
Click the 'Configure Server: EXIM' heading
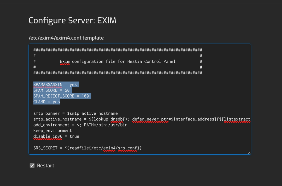click(73, 21)
